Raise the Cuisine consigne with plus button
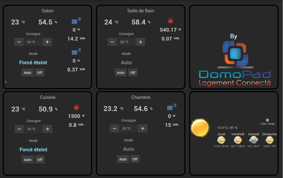 point(47,129)
